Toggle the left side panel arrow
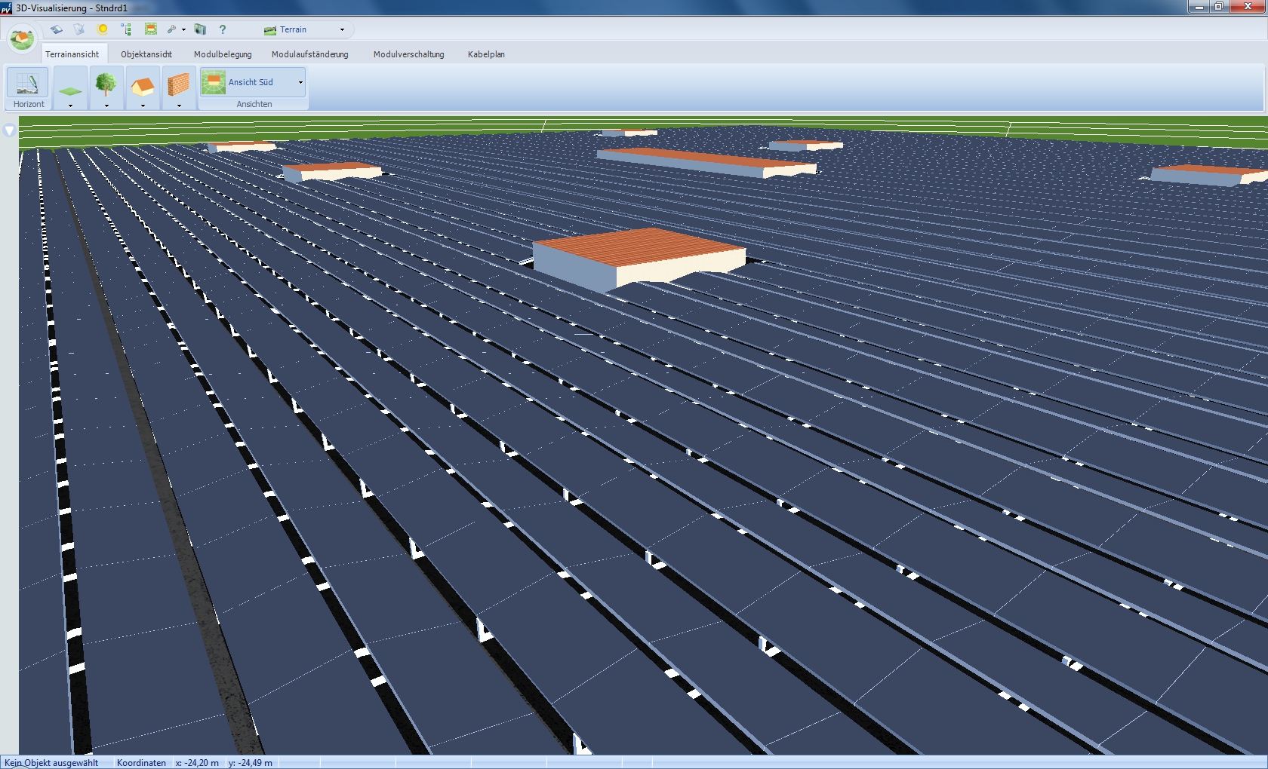 (9, 130)
